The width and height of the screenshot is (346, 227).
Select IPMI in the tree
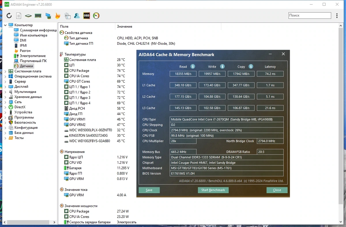tap(23, 46)
